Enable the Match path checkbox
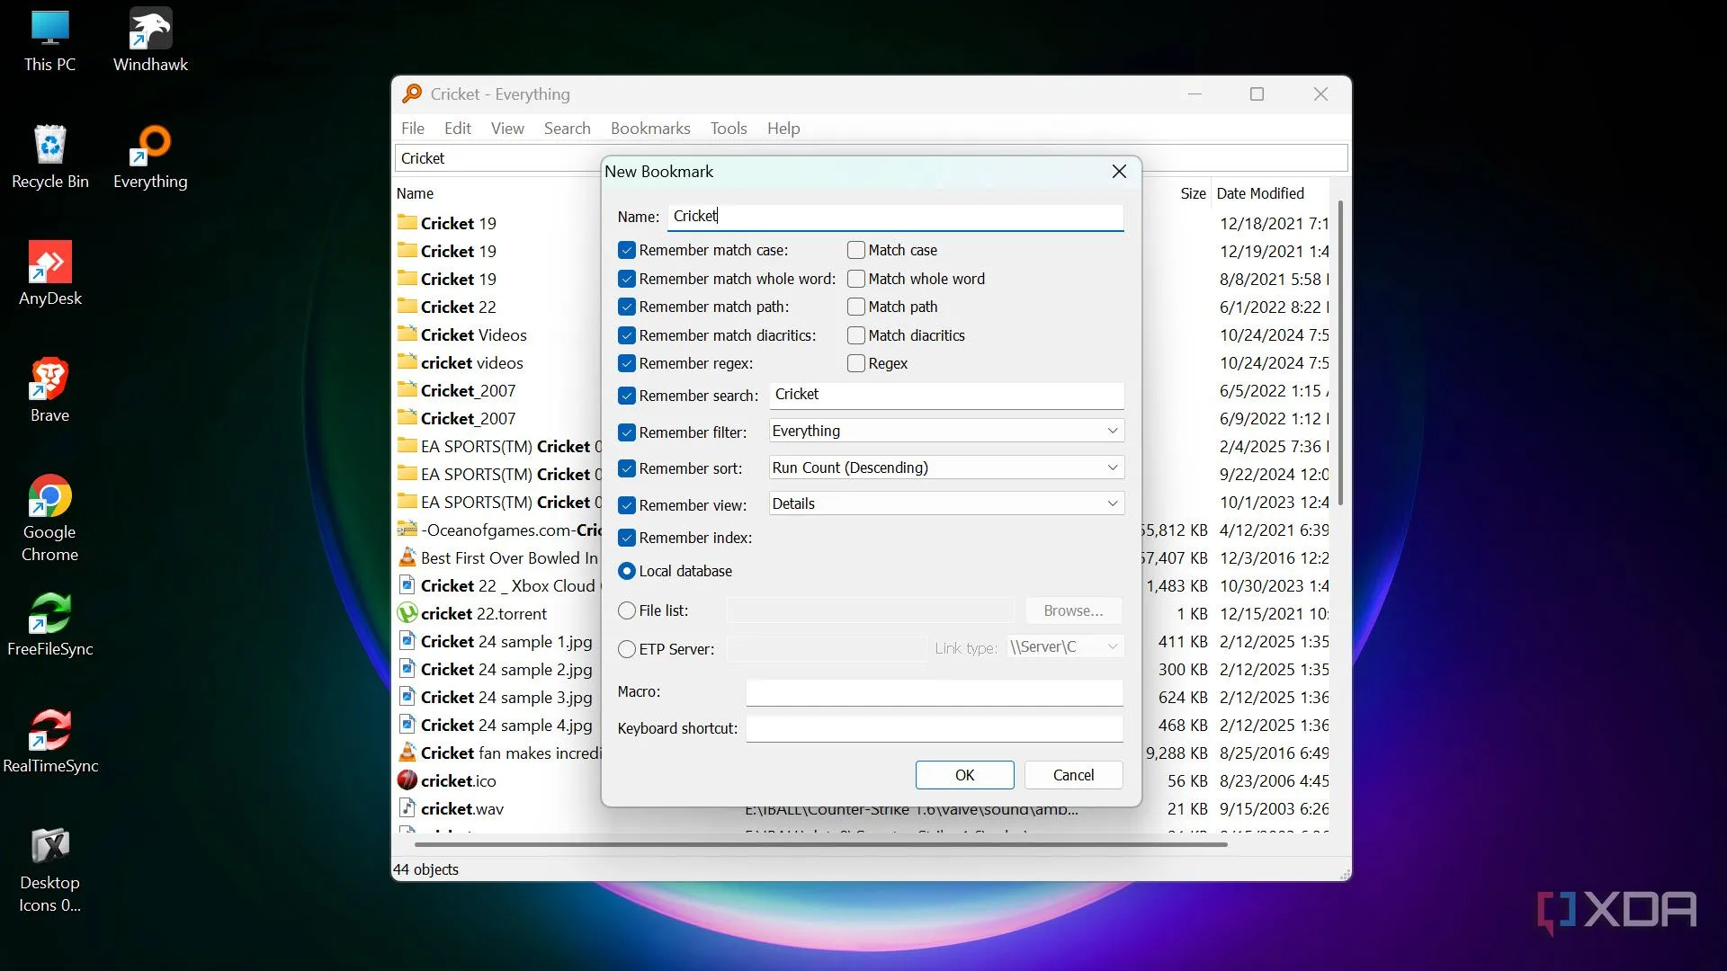The height and width of the screenshot is (971, 1727). [x=856, y=307]
